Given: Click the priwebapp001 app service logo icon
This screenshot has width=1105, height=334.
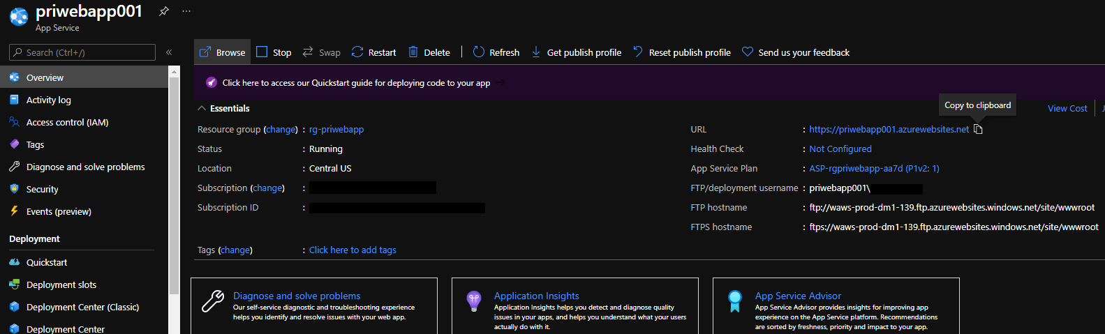Looking at the screenshot, I should coord(19,16).
